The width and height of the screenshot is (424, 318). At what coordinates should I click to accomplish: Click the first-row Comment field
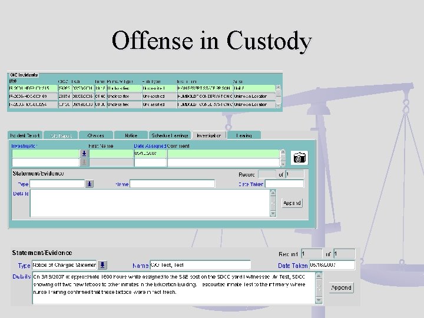click(223, 153)
